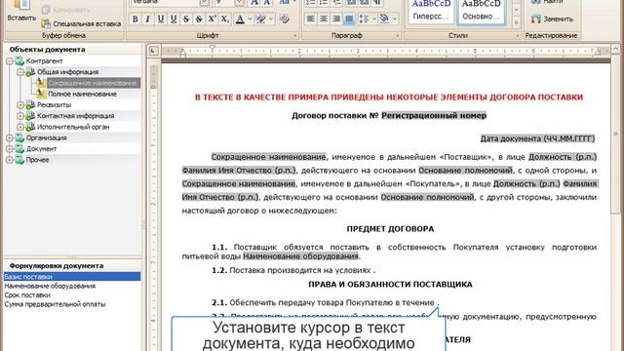Click the Организация folder icon
This screenshot has height=351, width=624.
19,137
